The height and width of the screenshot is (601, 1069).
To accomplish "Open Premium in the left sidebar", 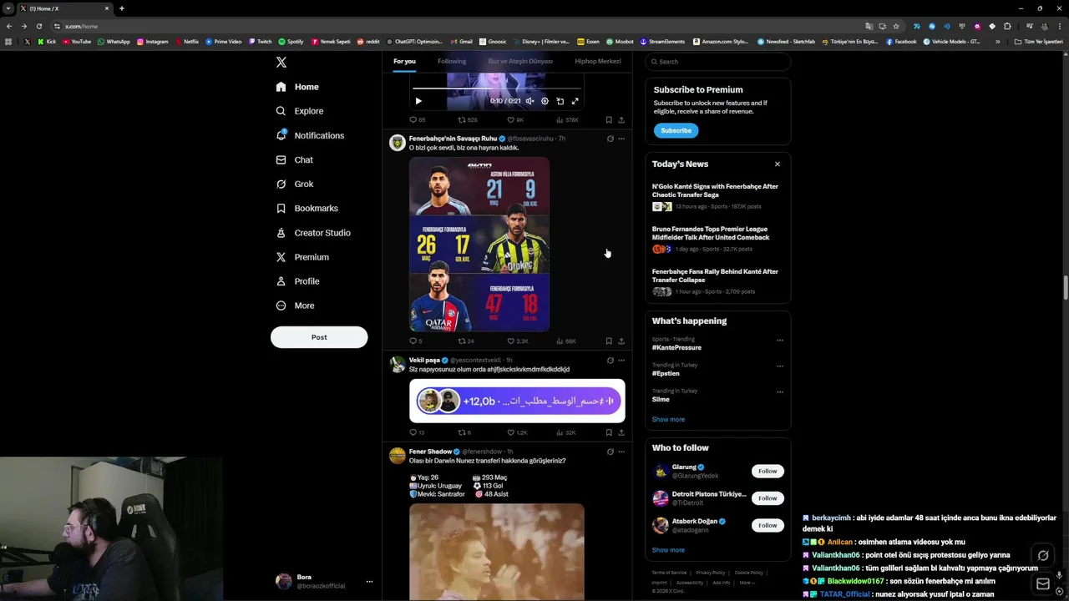I will (x=301, y=257).
